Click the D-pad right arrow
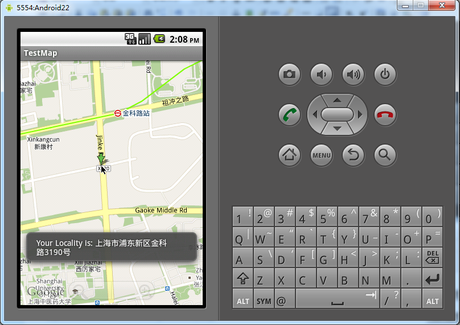Image resolution: width=460 pixels, height=325 pixels. pyautogui.click(x=360, y=114)
